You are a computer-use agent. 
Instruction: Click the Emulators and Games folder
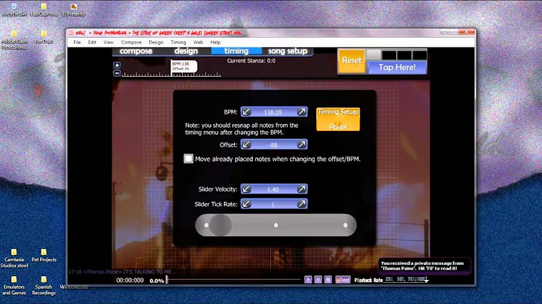[14, 286]
